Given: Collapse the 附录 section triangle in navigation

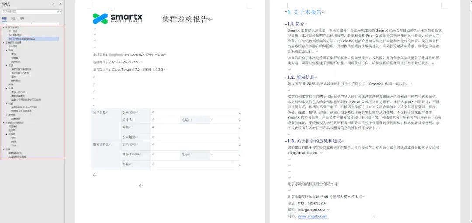Looking at the screenshot, I should pyautogui.click(x=3, y=149).
